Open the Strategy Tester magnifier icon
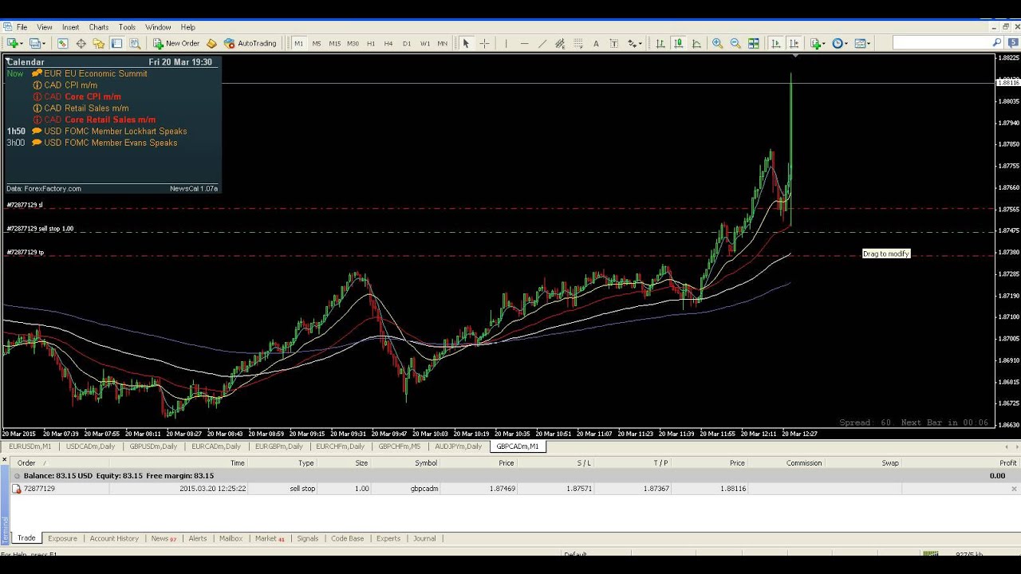Image resolution: width=1021 pixels, height=574 pixels. (x=135, y=43)
